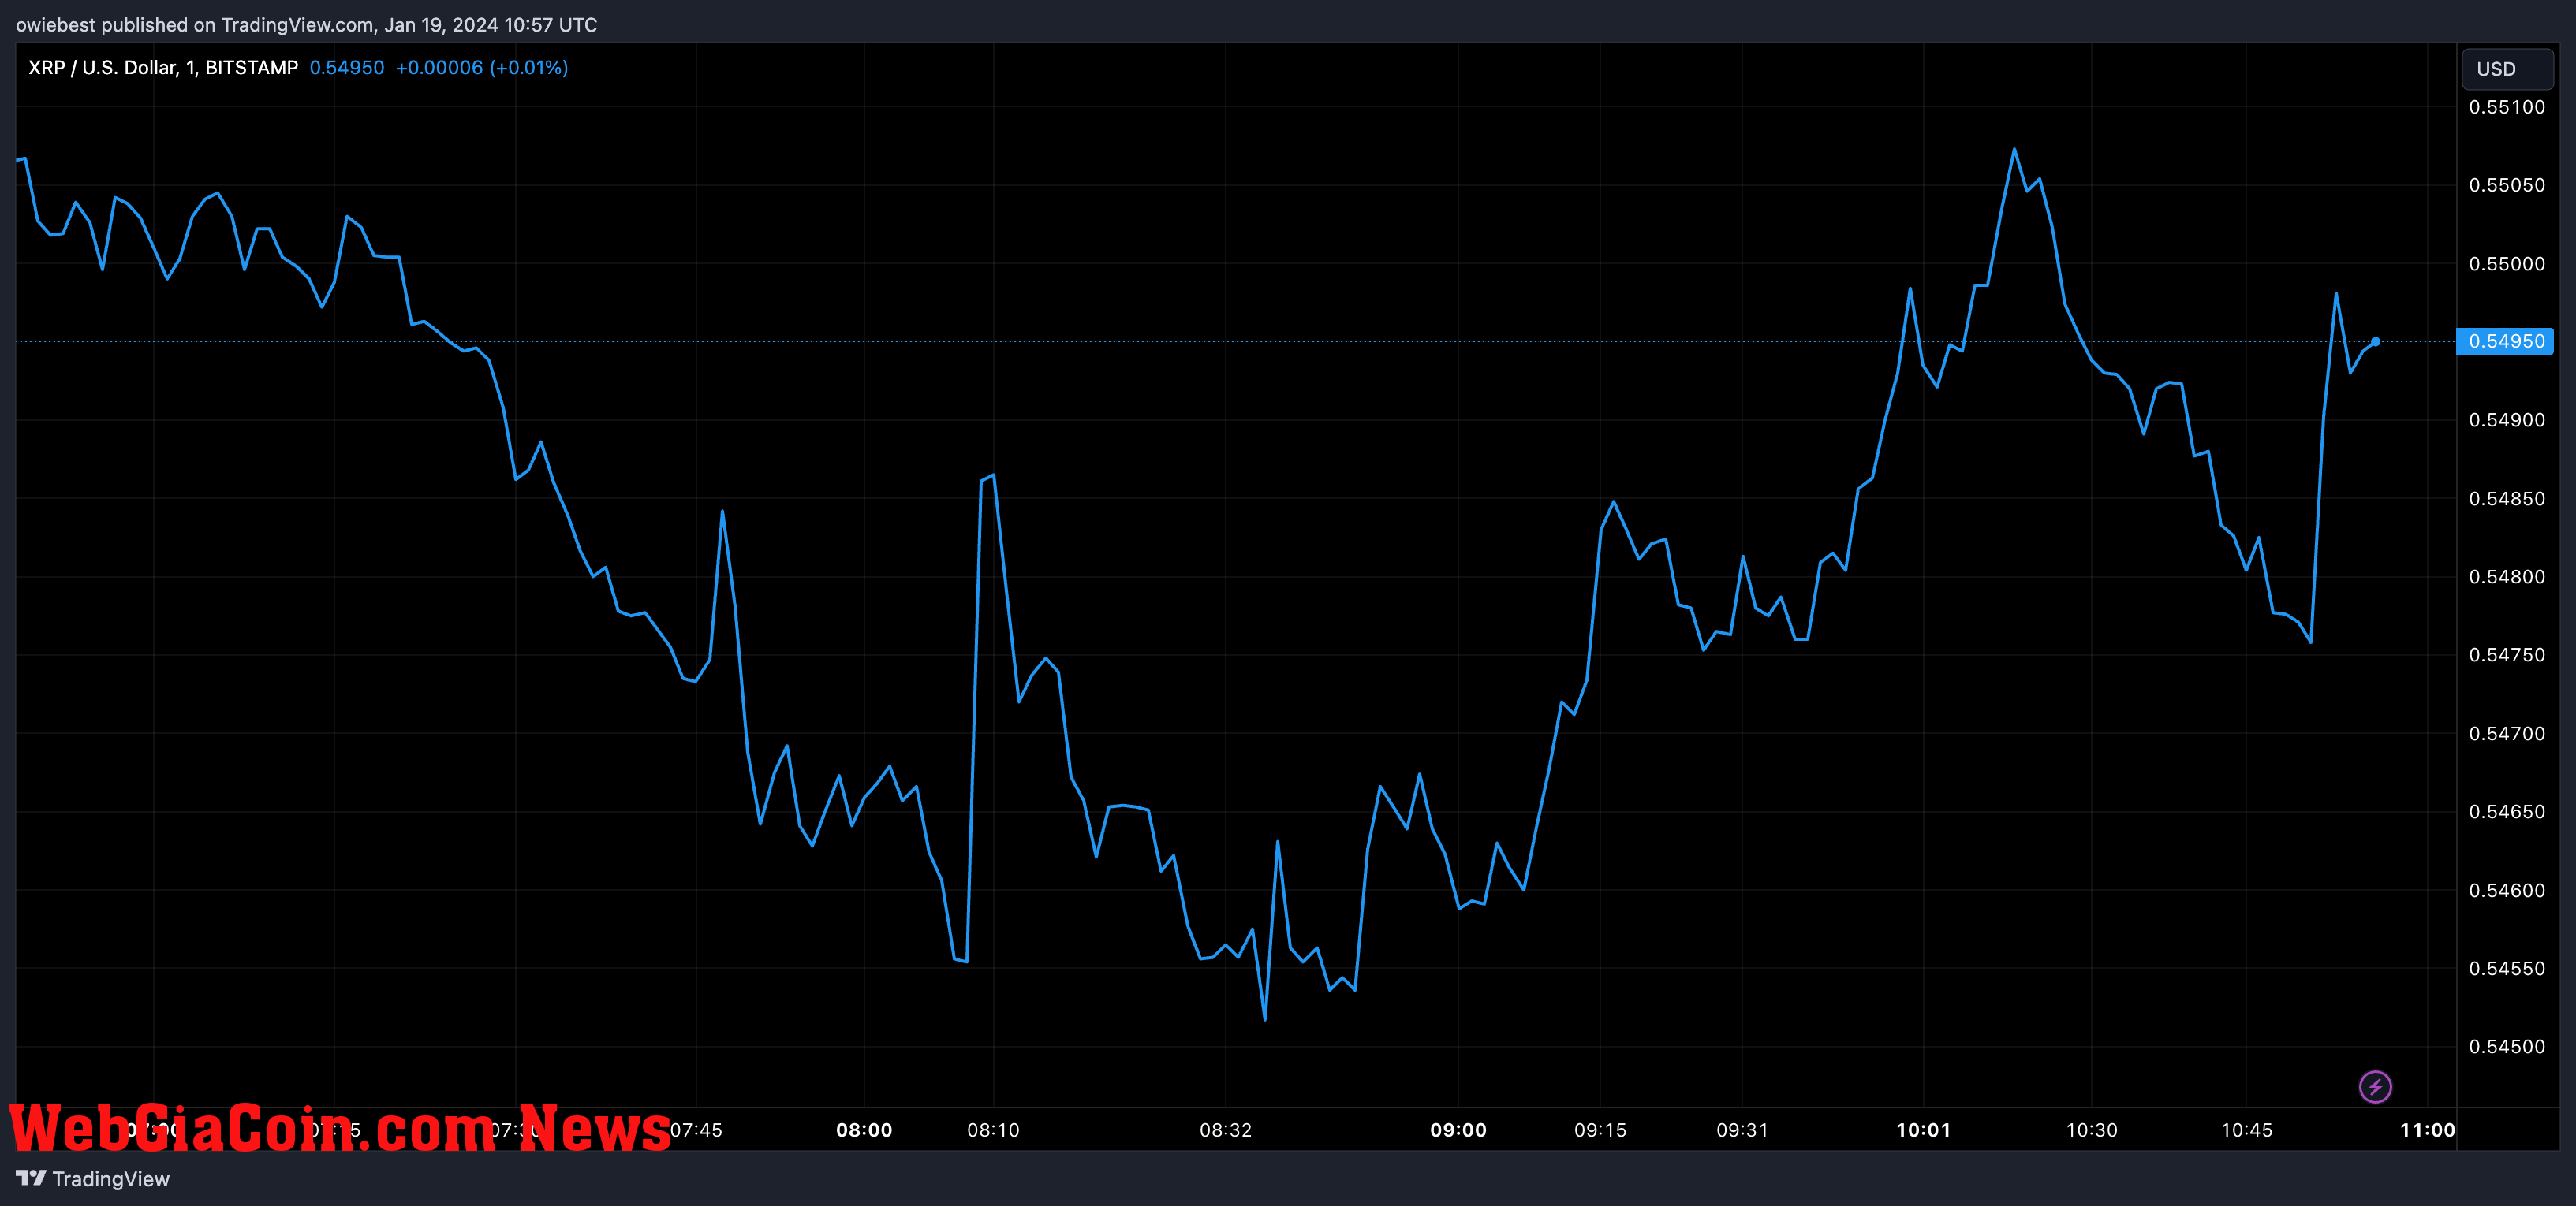The width and height of the screenshot is (2576, 1206).
Task: Click the 09:31 time axis label
Action: pos(1742,1130)
